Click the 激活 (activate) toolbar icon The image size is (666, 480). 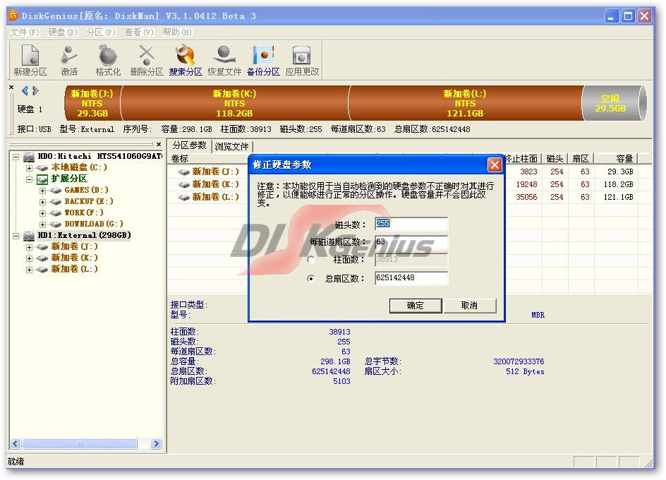pyautogui.click(x=69, y=61)
